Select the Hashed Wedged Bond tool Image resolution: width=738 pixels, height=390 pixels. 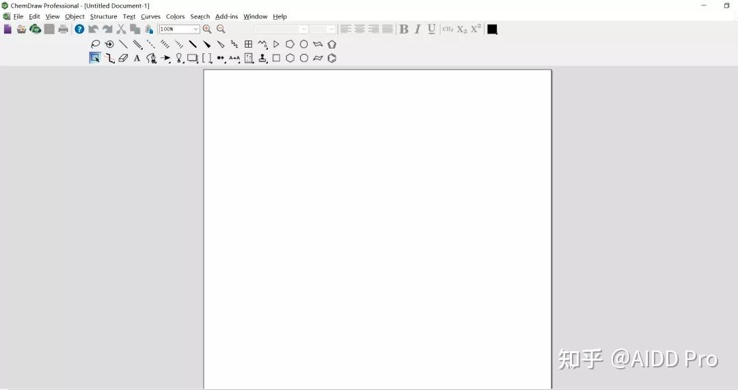click(179, 44)
